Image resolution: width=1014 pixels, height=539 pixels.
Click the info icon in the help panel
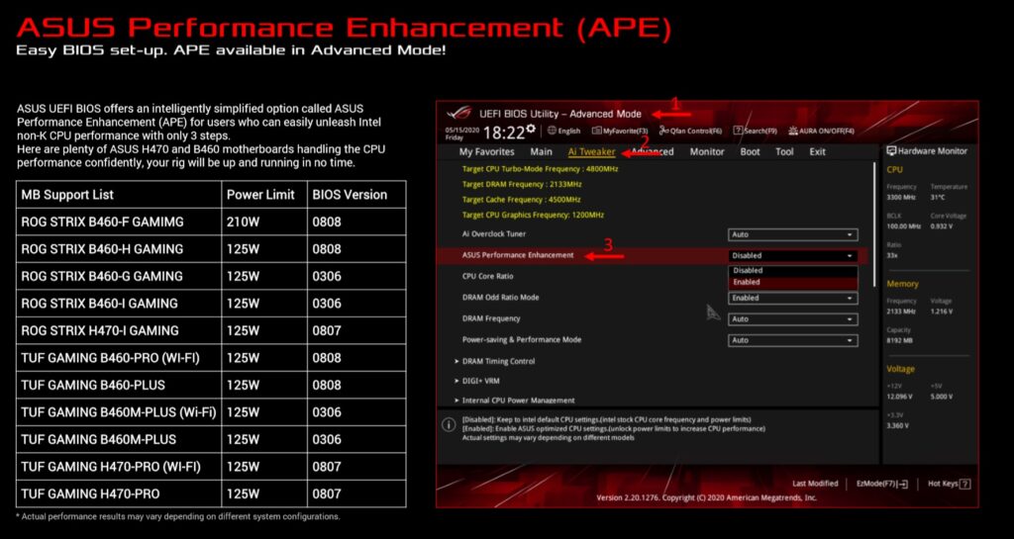click(448, 424)
